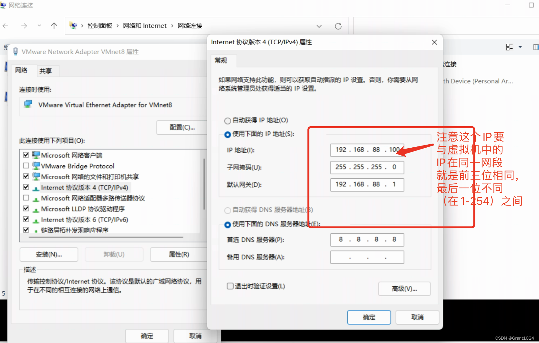Select 使用下面的 DNS 服务器地址(E) radio button
This screenshot has width=539, height=343.
click(227, 225)
